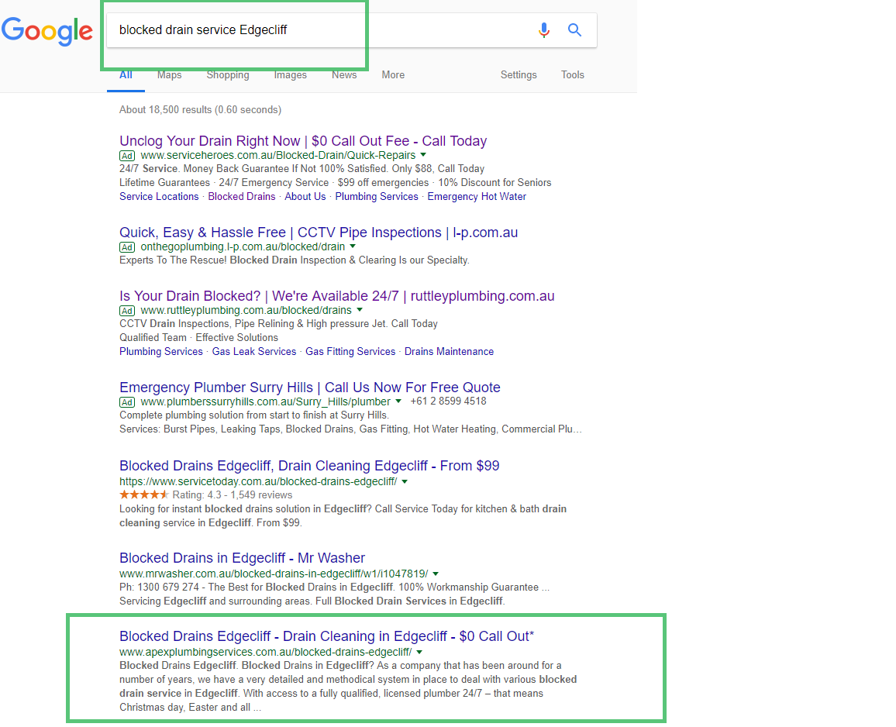Switch to the Images tab
Screen dimensions: 896x727
291,75
